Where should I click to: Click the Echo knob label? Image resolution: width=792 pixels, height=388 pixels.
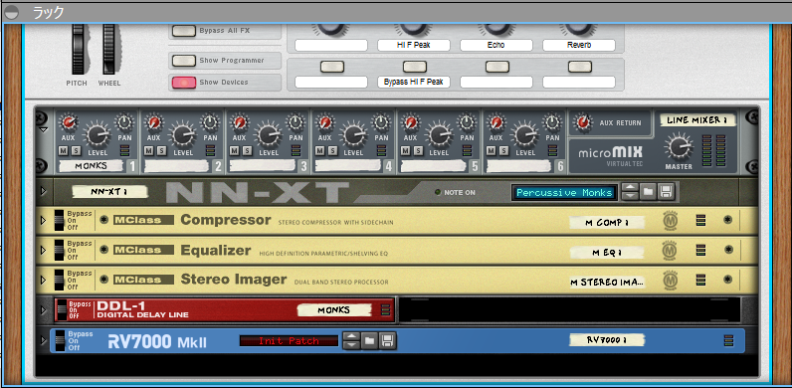496,45
